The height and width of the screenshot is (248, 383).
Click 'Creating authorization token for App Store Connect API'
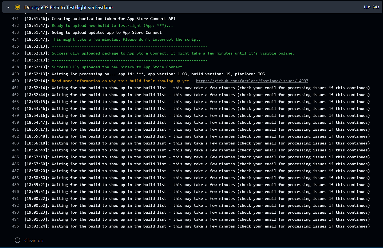[114, 19]
